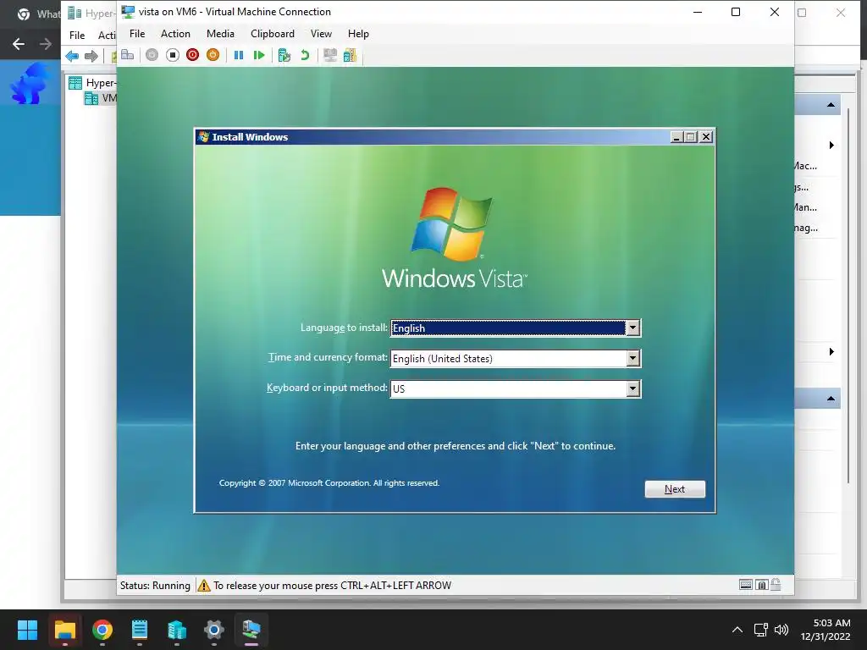Open the taskbar clock and date
The width and height of the screenshot is (867, 650).
tap(825, 630)
